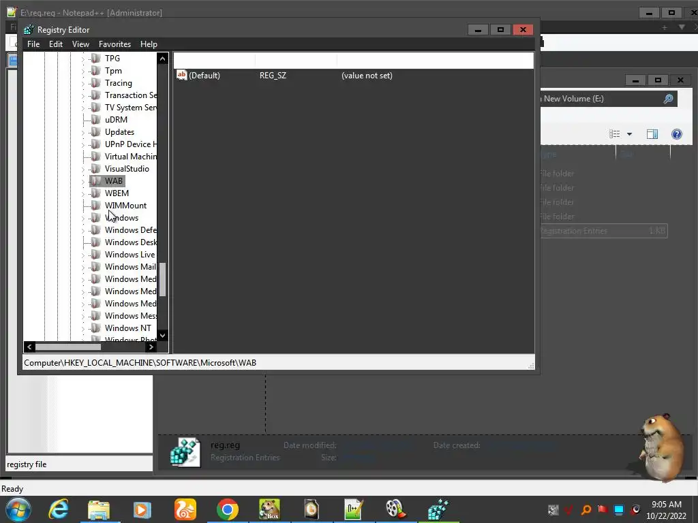Open the Edit menu in Registry Editor

pyautogui.click(x=56, y=44)
